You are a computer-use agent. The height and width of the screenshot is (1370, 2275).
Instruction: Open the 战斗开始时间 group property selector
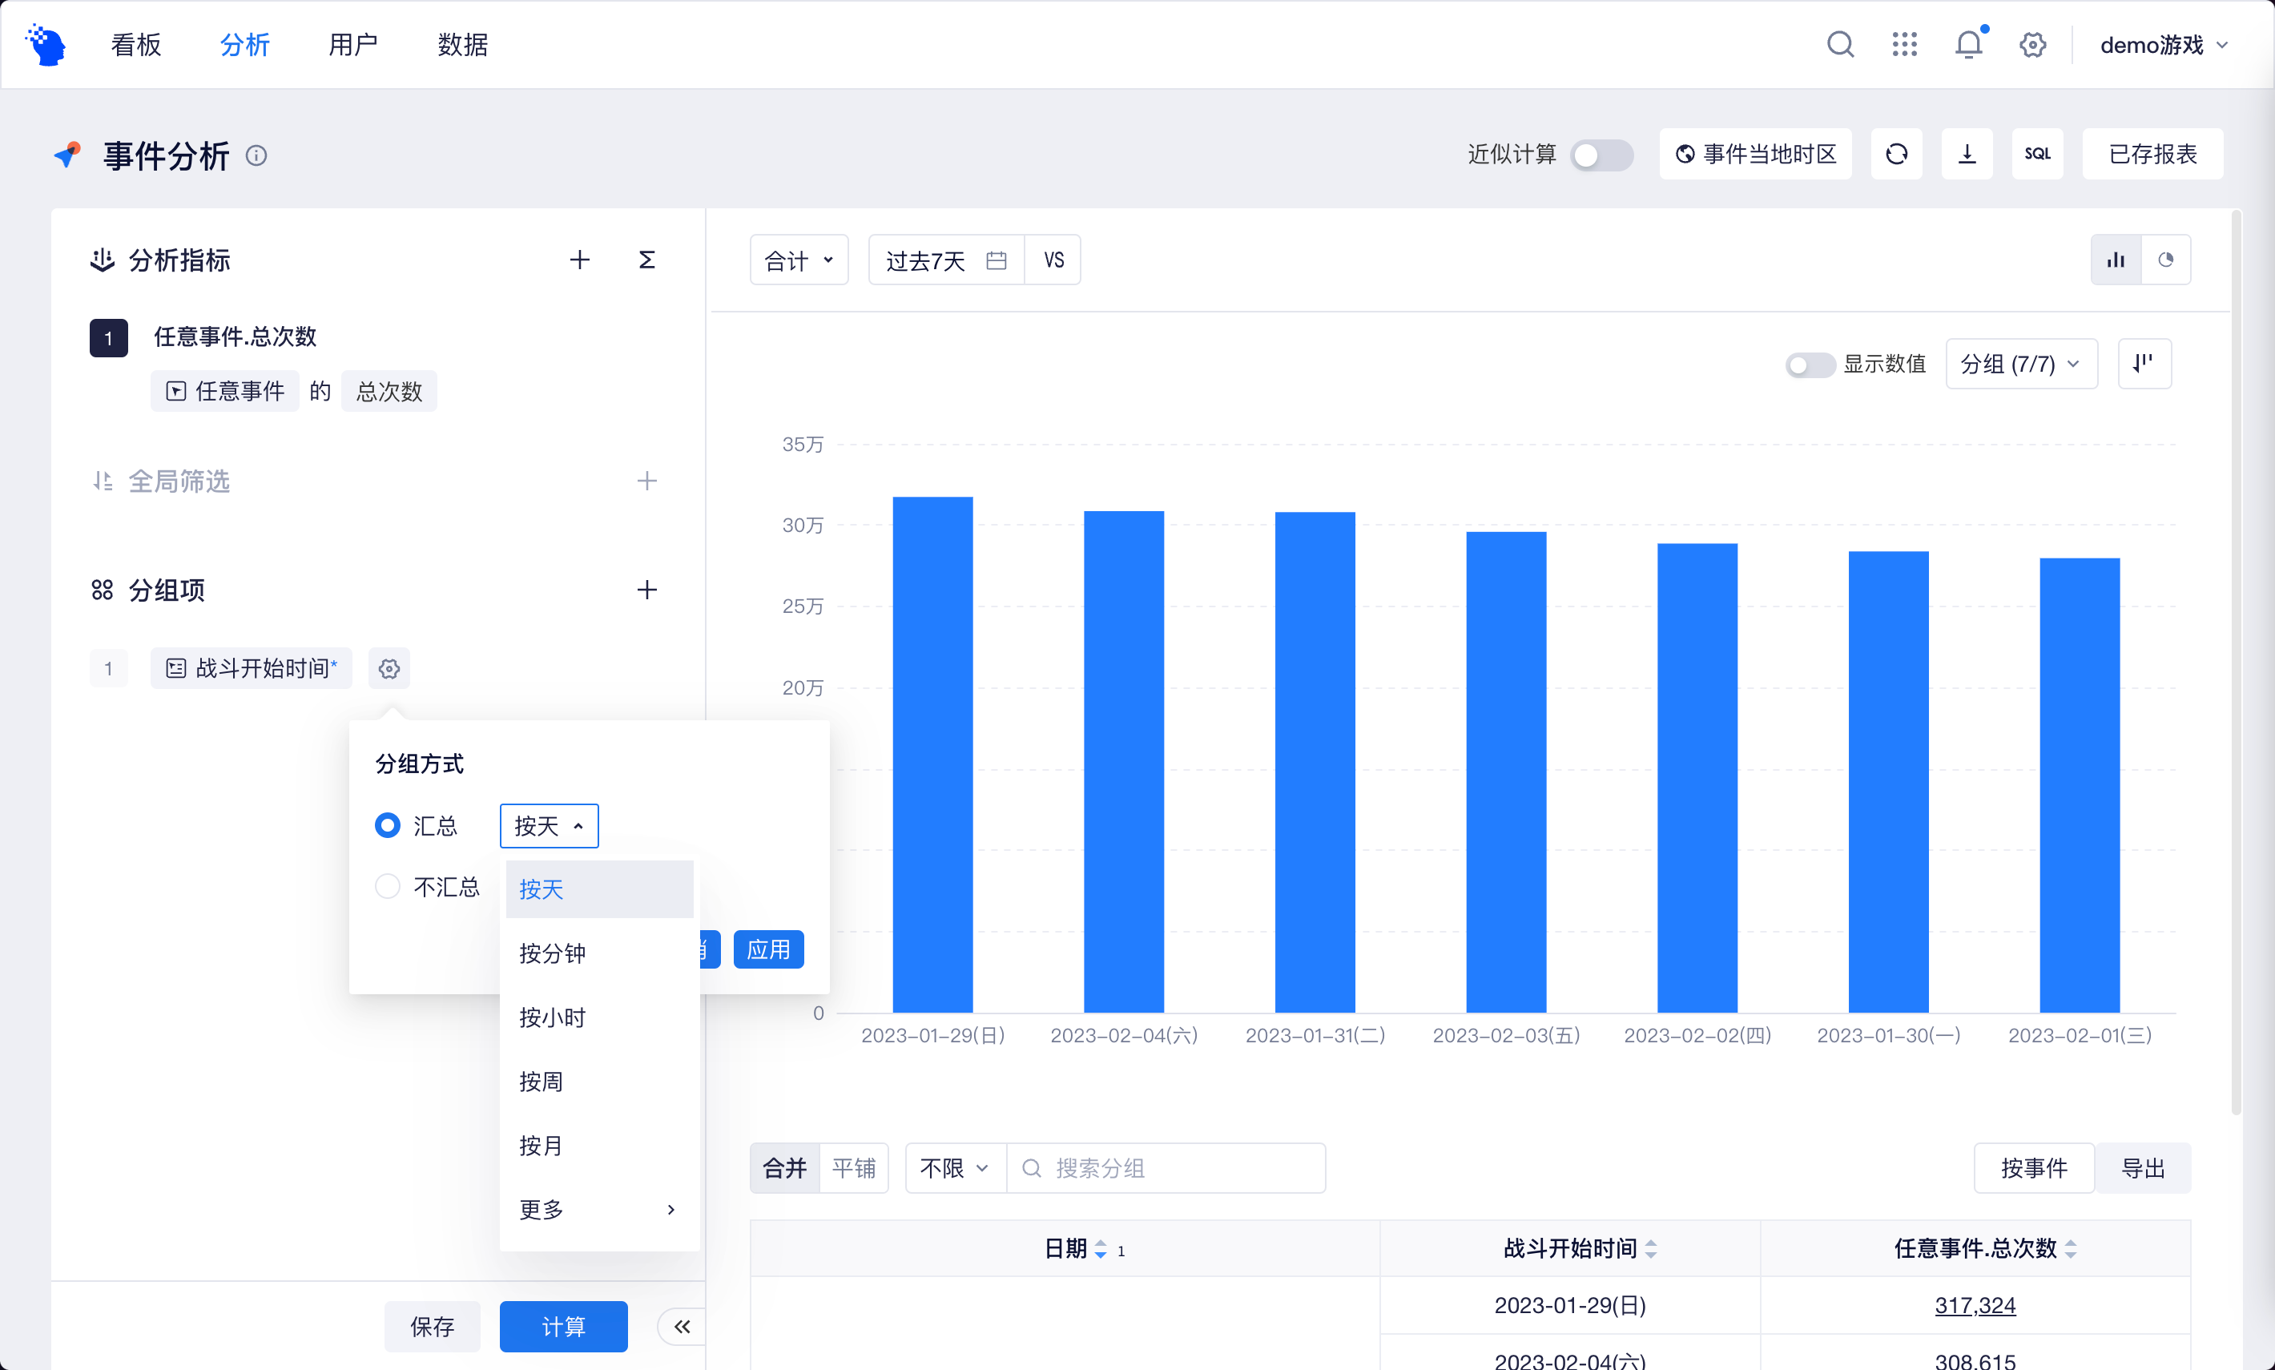point(251,668)
